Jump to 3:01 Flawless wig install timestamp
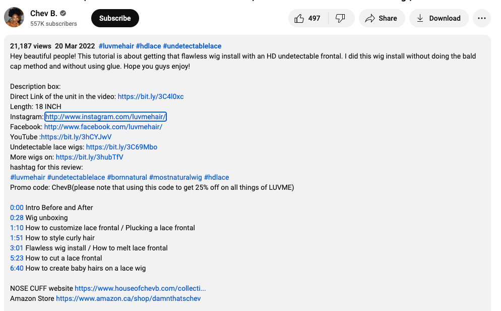This screenshot has width=501, height=311. (x=17, y=248)
